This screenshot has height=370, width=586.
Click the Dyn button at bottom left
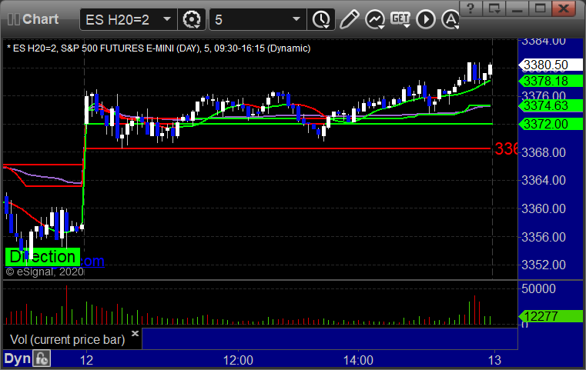pos(18,358)
